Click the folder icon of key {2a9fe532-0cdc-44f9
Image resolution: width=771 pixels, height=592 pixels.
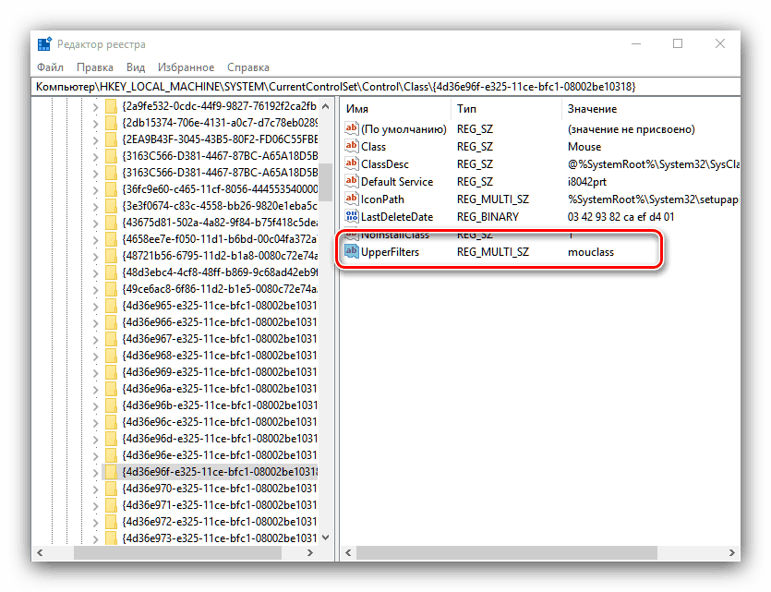[112, 106]
